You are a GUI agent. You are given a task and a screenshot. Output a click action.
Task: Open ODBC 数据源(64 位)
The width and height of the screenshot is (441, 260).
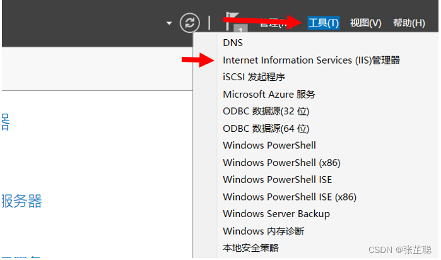point(266,129)
